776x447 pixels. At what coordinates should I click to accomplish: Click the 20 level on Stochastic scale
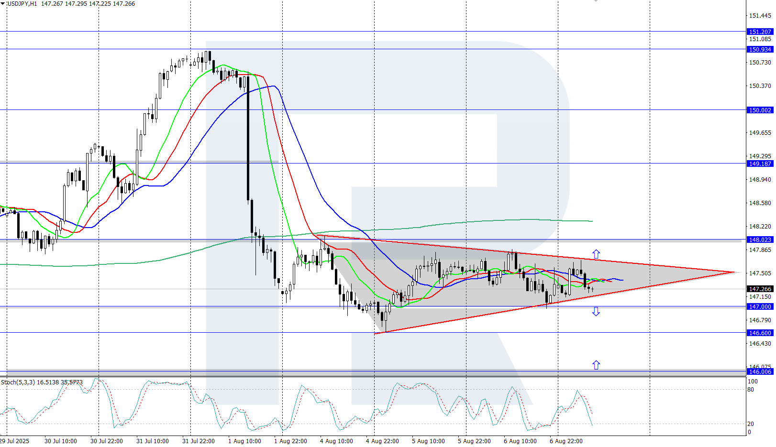coord(751,424)
